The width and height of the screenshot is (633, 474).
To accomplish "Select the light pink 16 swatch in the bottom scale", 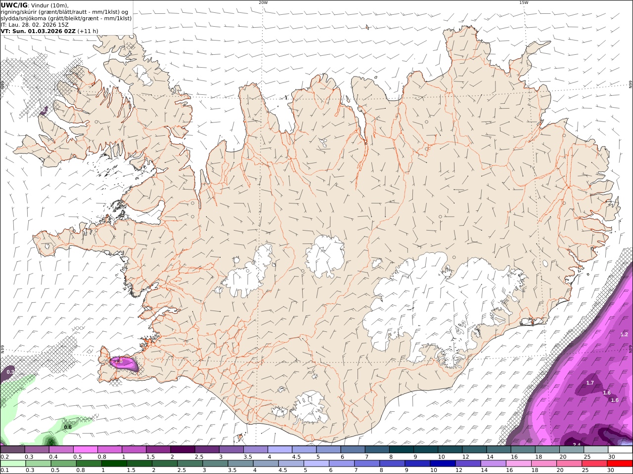I will [x=518, y=463].
